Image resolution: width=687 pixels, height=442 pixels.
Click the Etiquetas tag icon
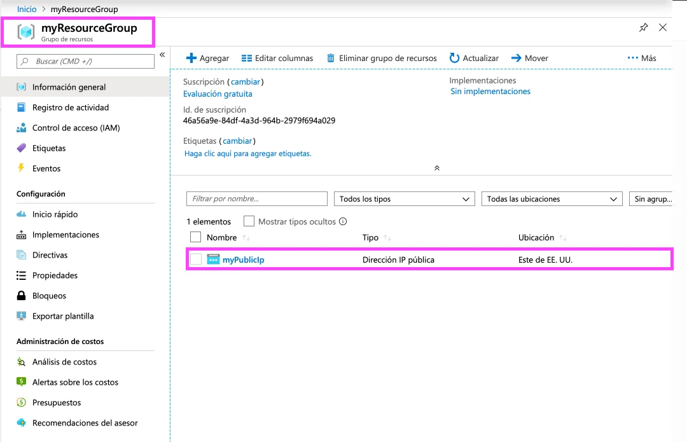(x=21, y=148)
